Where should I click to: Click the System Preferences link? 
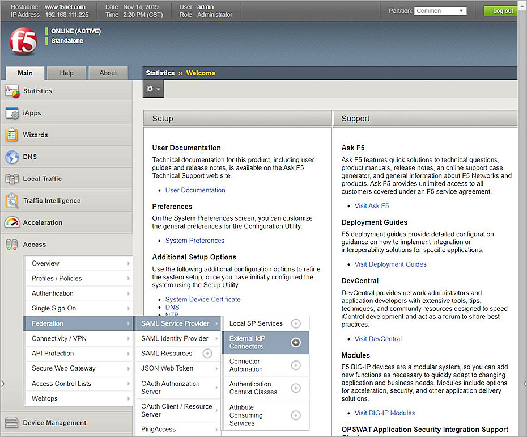[x=195, y=240]
